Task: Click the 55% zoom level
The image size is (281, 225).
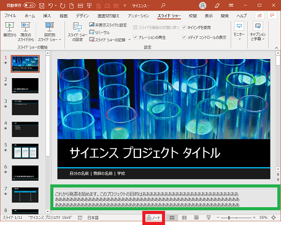Action: point(263,218)
